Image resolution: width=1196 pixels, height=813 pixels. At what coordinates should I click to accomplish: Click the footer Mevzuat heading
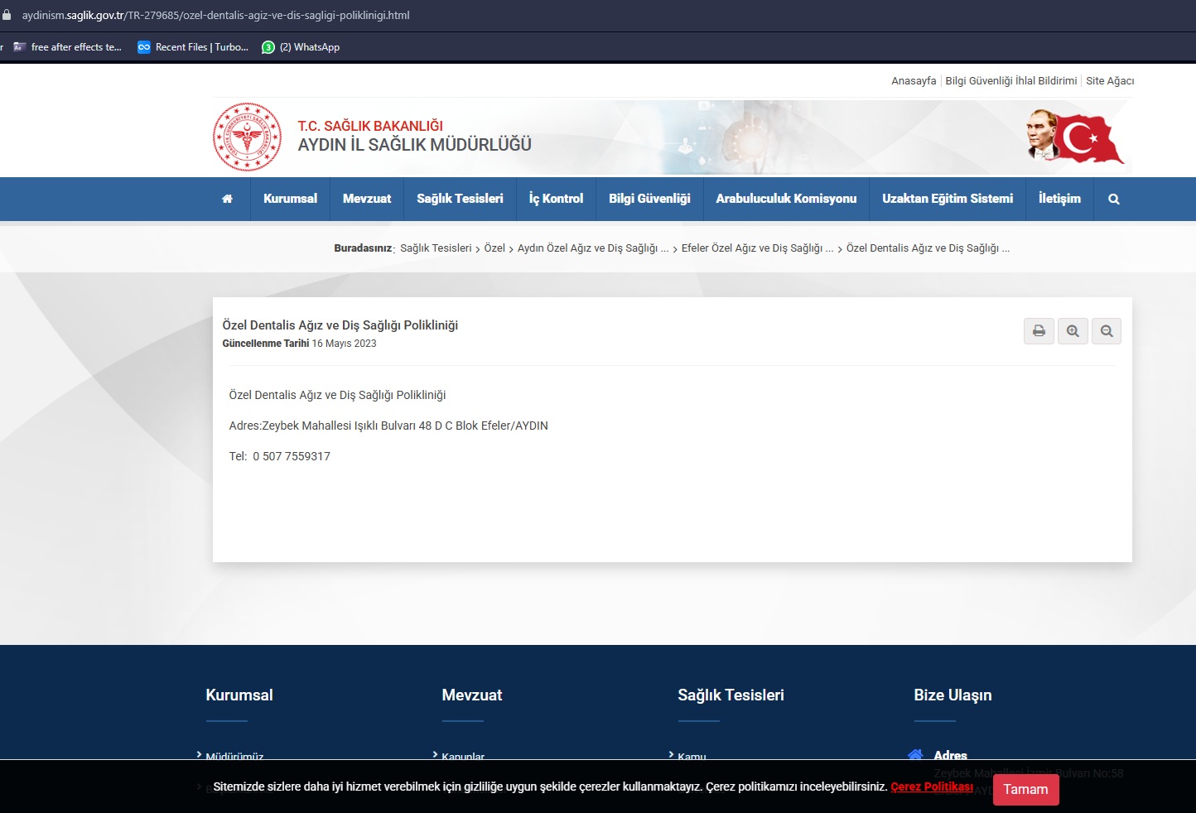click(472, 695)
